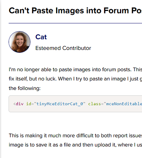Open the username link "Cat"
Screen dimensions: 142x158
click(41, 37)
